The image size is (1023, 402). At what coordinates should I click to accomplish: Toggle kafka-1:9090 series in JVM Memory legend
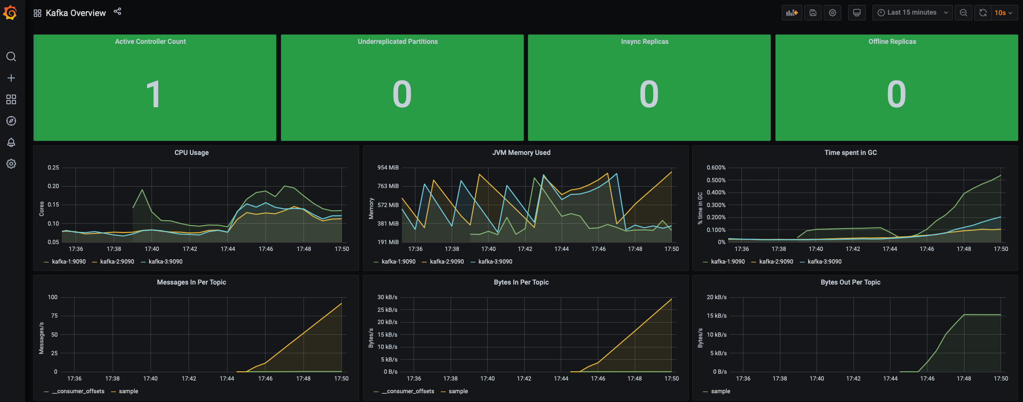[x=398, y=262]
